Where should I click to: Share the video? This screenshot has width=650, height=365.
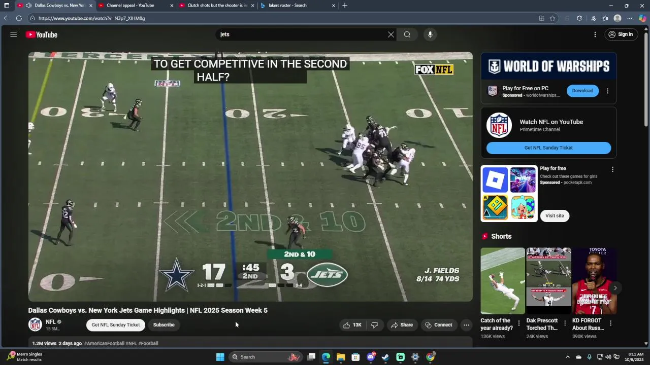pos(401,325)
